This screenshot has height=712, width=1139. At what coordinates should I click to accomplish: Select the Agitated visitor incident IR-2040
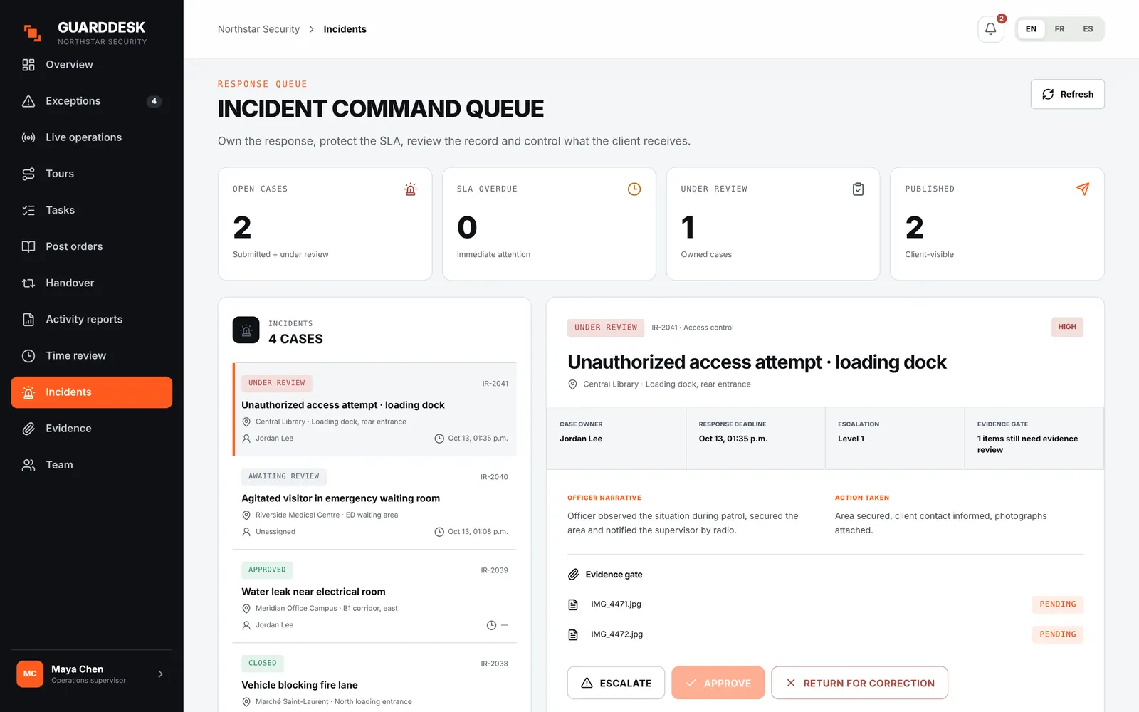(x=374, y=503)
